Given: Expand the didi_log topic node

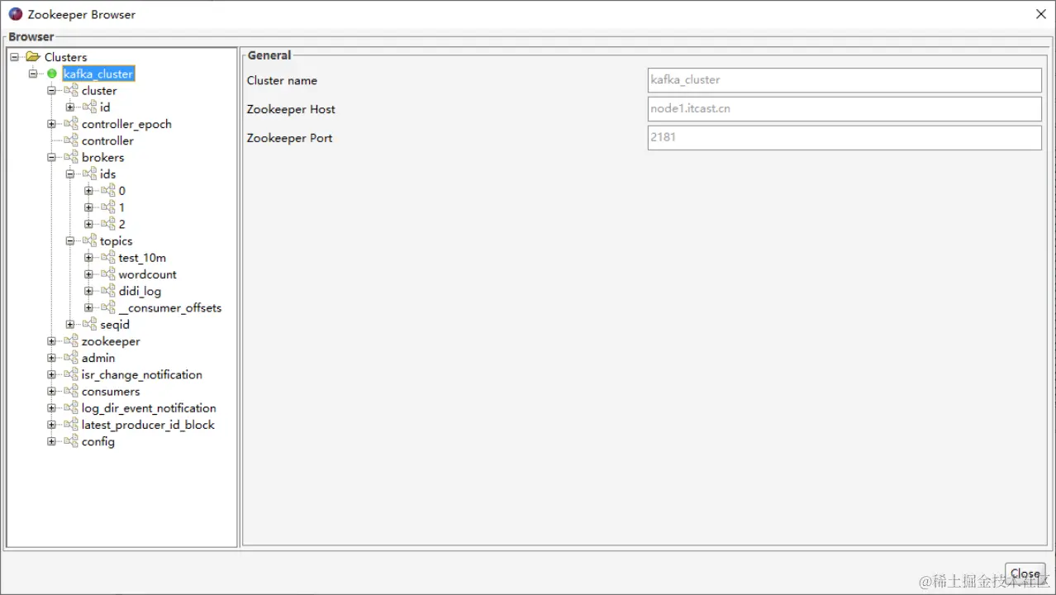Looking at the screenshot, I should click(x=88, y=291).
